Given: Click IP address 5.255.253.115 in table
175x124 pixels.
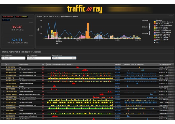Looking at the screenshot, I should pyautogui.click(x=11, y=108).
